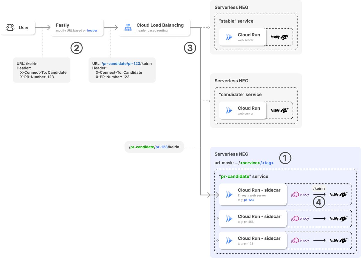Click fastify logo in the pr-456 row
Image resolution: width=361 pixels, height=258 pixels.
coord(338,219)
